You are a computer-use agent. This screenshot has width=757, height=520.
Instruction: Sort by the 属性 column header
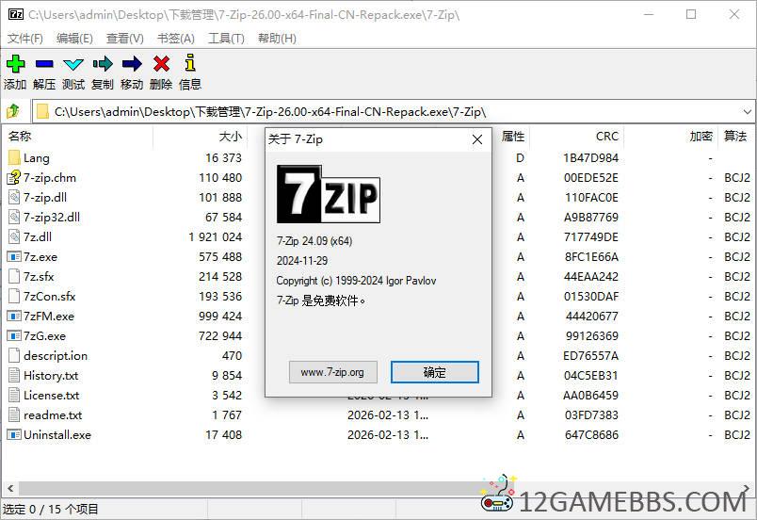[x=513, y=137]
